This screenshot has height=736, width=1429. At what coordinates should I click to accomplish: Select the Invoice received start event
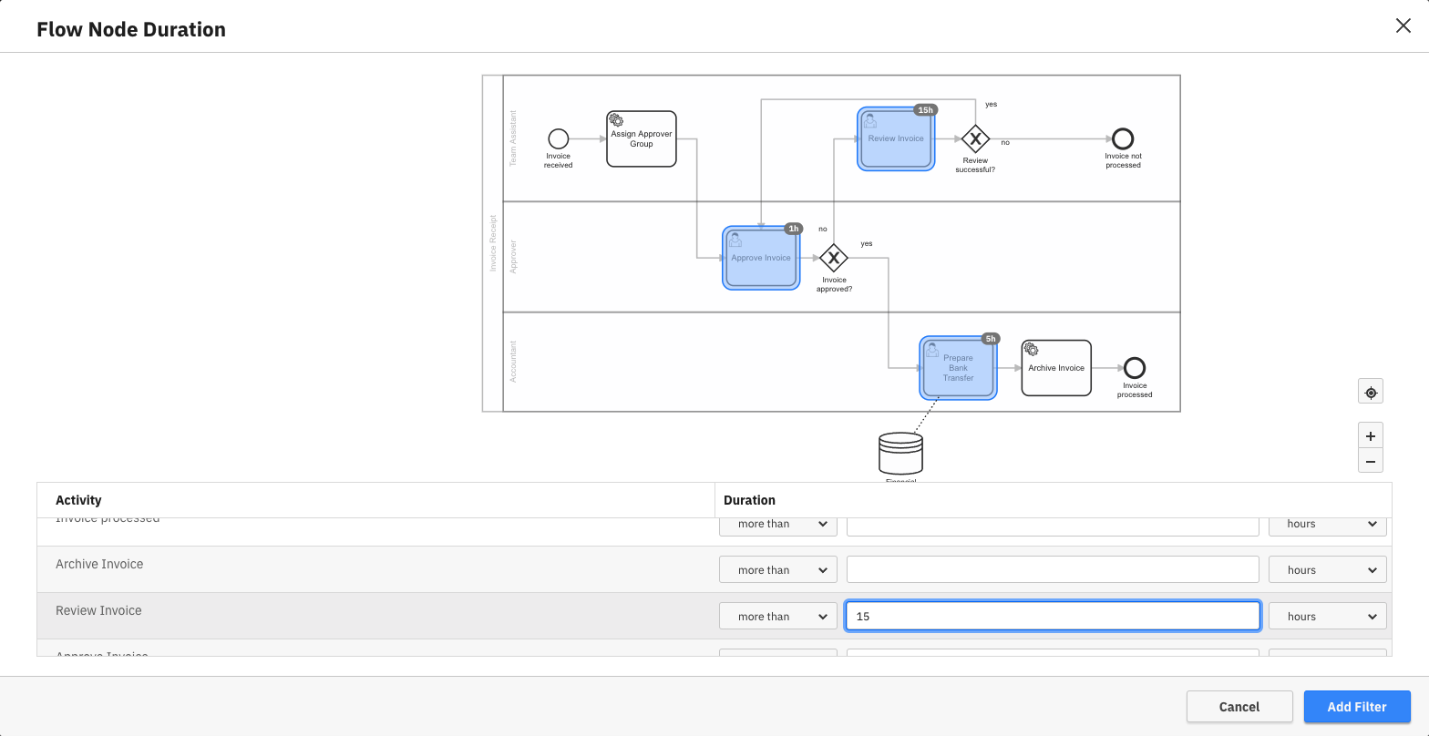click(x=559, y=138)
